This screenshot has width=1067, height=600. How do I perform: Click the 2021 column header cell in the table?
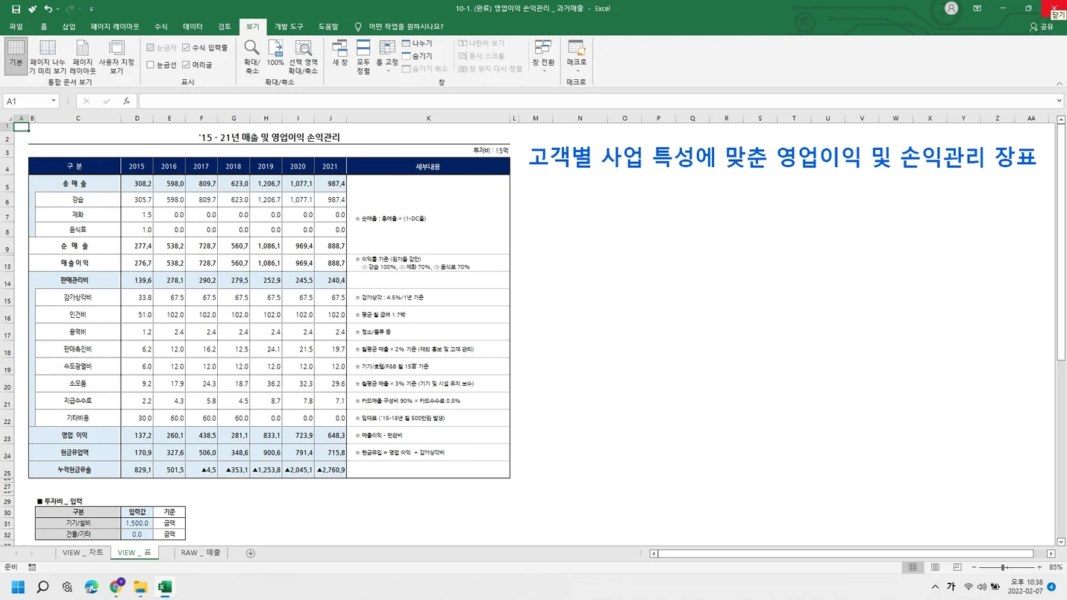click(x=330, y=166)
